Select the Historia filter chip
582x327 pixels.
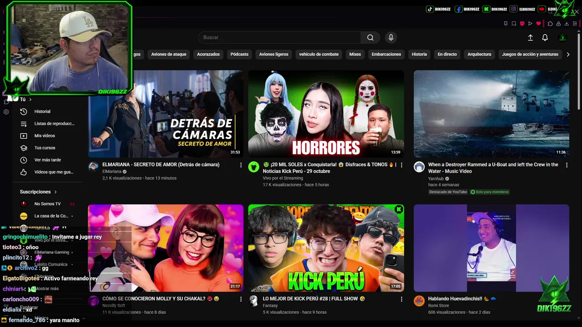(x=419, y=54)
